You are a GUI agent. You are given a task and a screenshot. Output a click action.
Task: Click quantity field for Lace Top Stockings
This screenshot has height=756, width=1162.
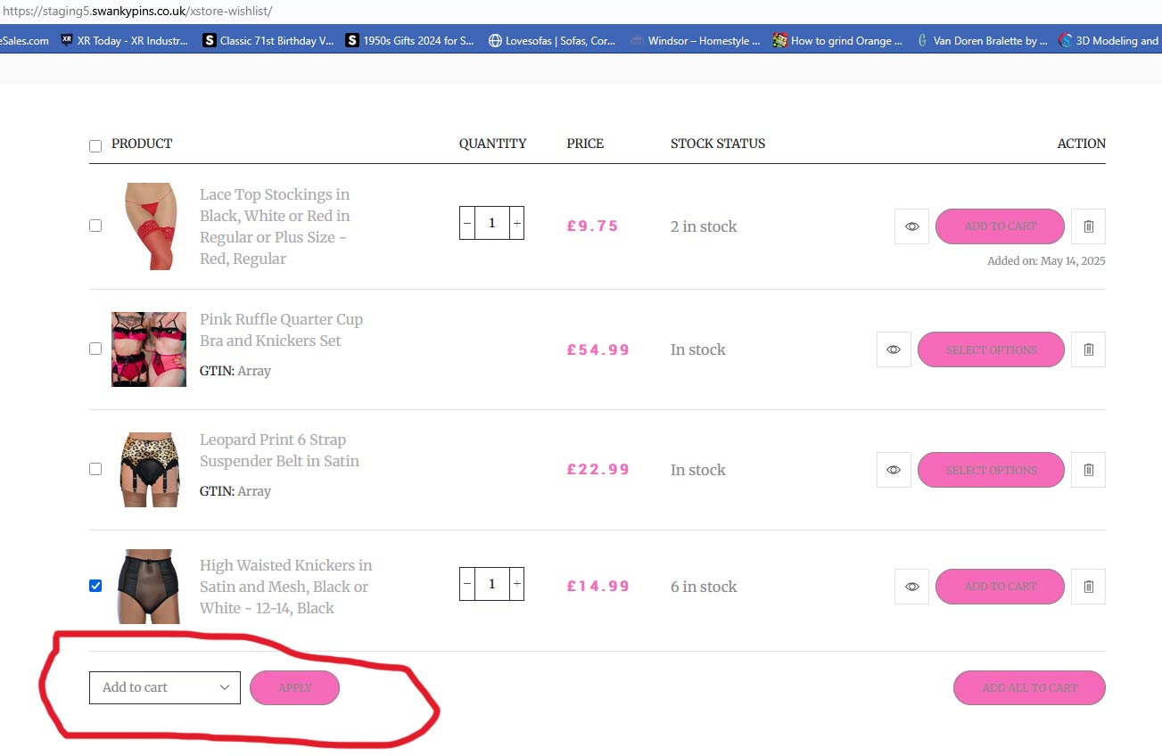tap(492, 223)
